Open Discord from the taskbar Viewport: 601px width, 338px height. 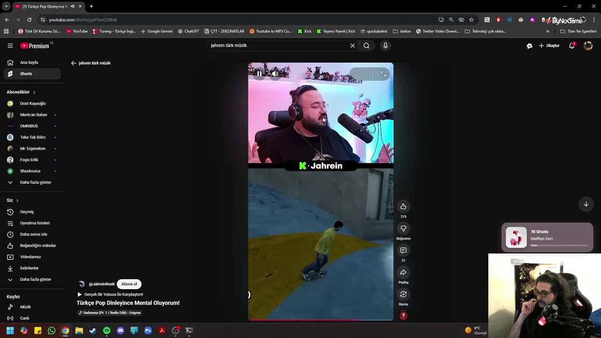120,330
